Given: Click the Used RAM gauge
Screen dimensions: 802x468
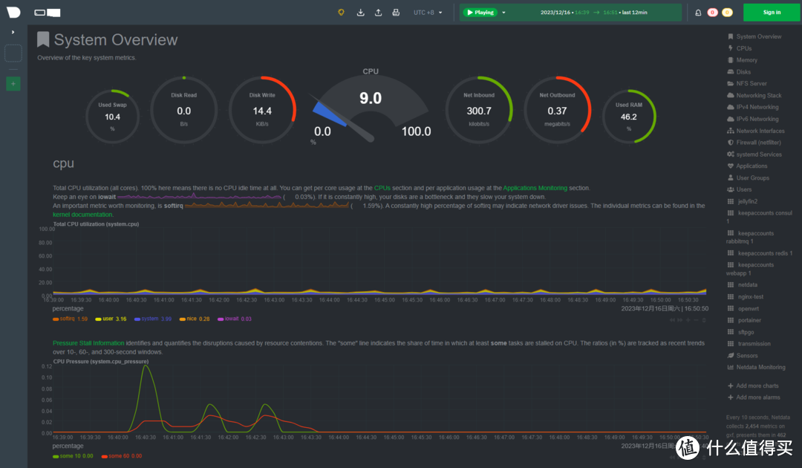Looking at the screenshot, I should [629, 117].
